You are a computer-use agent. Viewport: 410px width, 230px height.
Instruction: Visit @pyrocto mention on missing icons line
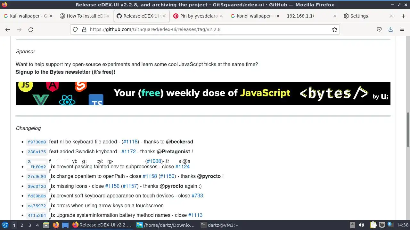coord(171,186)
